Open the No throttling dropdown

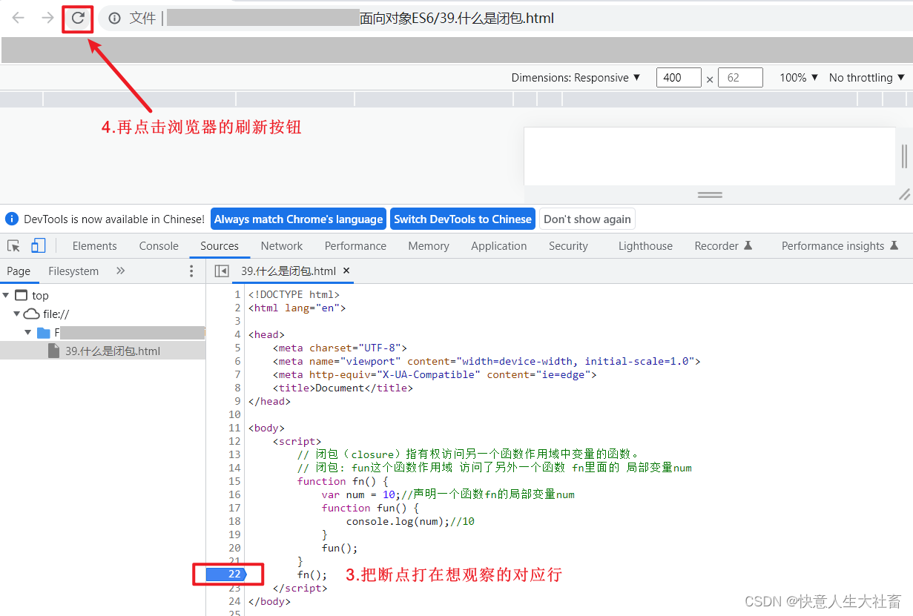coord(866,77)
